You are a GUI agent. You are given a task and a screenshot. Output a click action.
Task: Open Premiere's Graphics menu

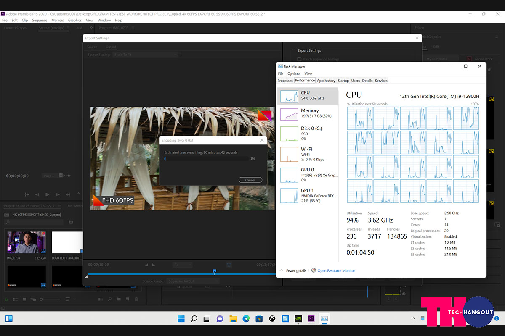tap(75, 20)
